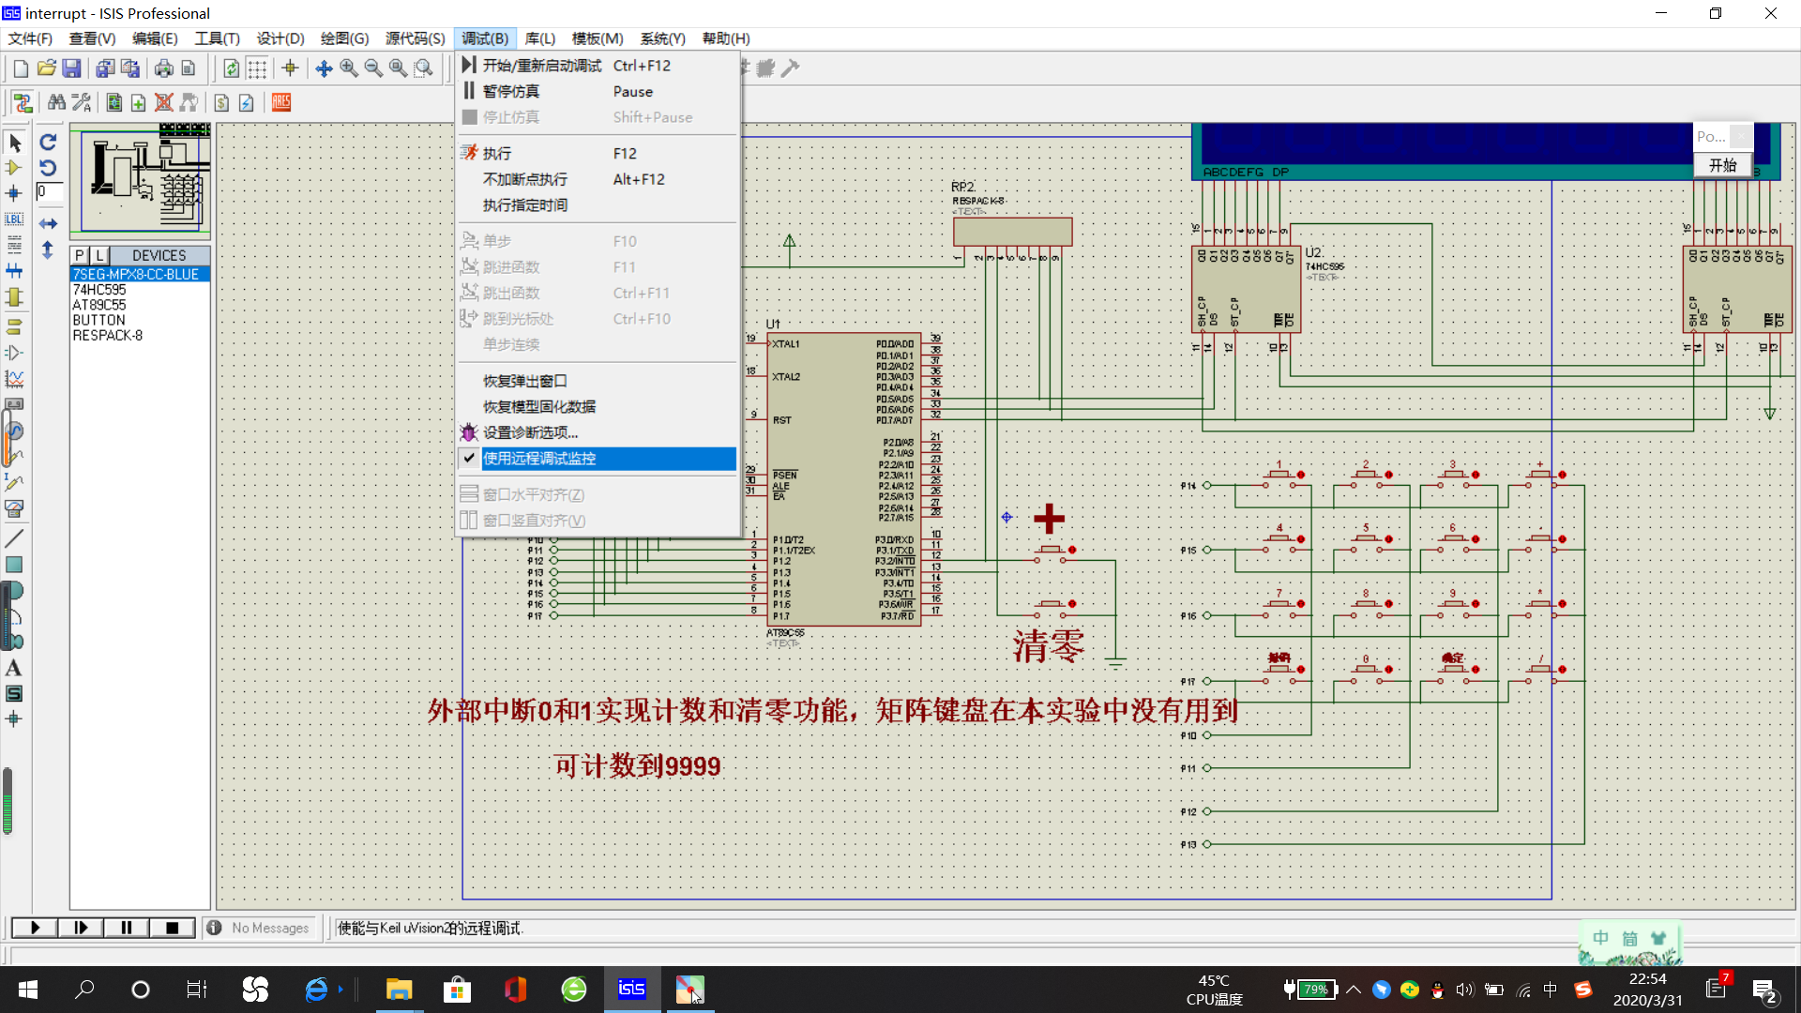Image resolution: width=1801 pixels, height=1013 pixels.
Task: Rotate clockwise with the arrow icon
Action: tap(48, 142)
